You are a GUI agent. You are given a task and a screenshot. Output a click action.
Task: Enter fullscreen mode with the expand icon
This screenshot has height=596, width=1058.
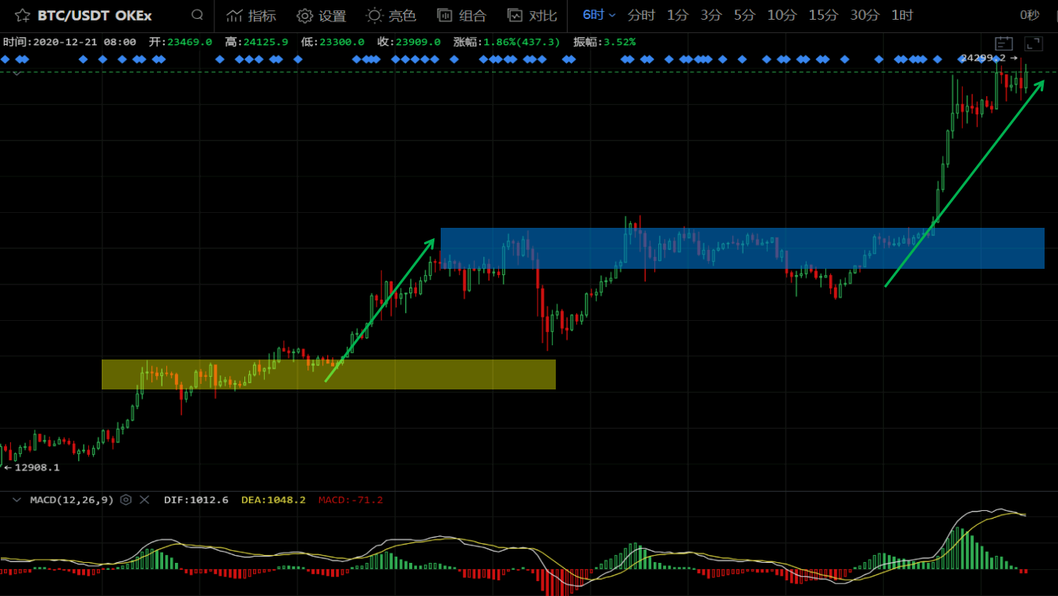point(1033,44)
